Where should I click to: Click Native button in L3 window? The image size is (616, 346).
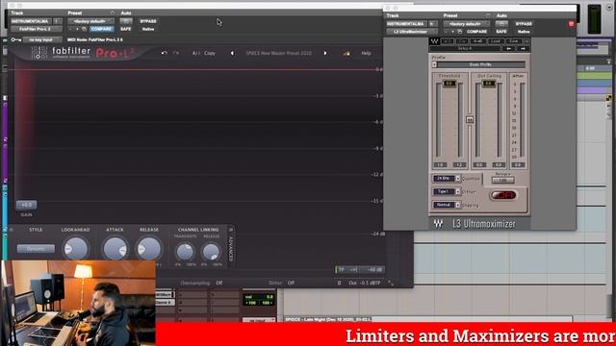pyautogui.click(x=524, y=32)
